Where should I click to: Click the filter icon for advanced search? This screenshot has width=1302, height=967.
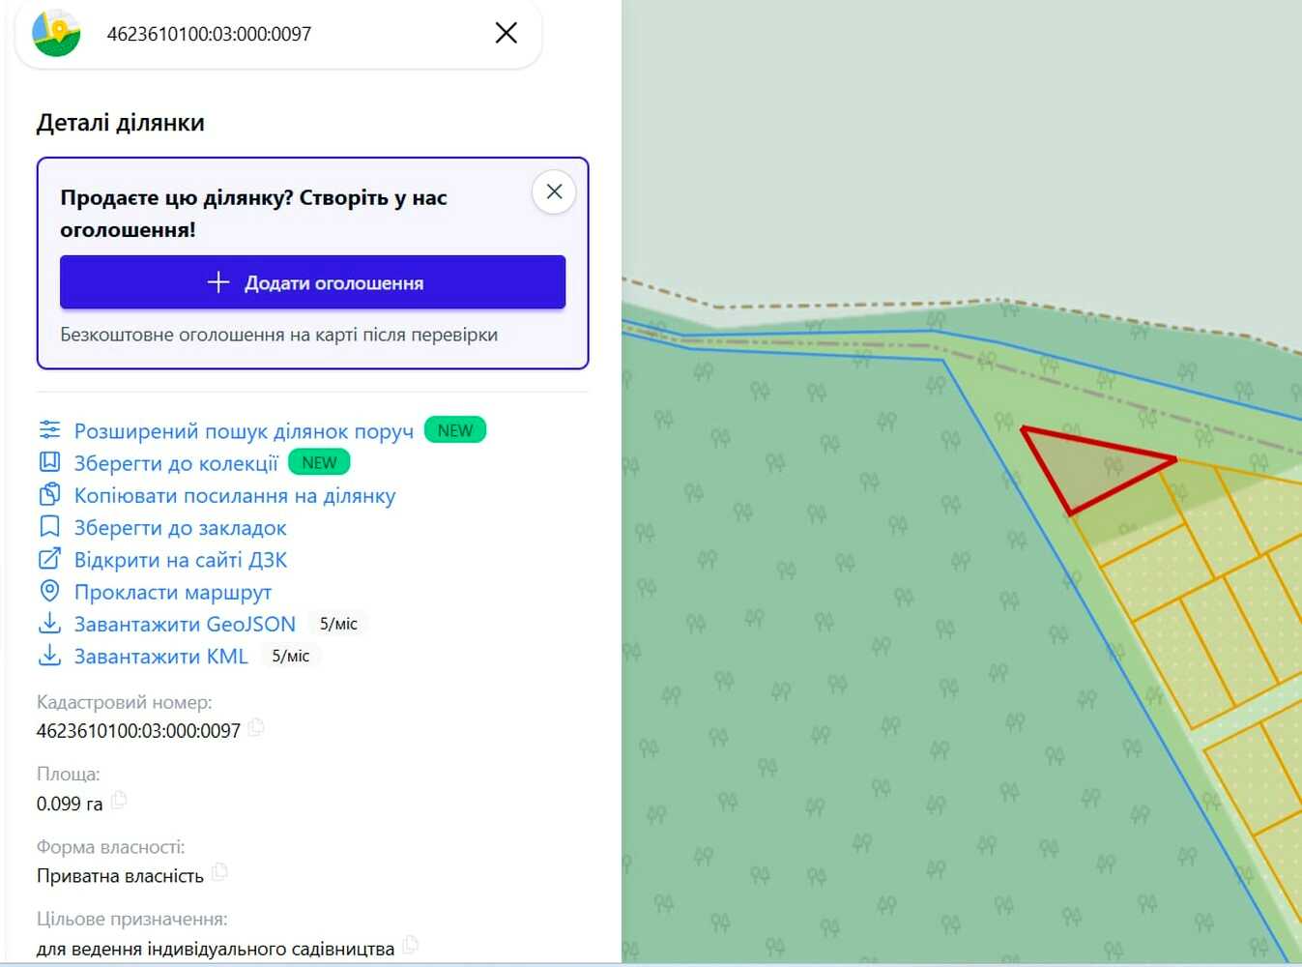point(49,429)
